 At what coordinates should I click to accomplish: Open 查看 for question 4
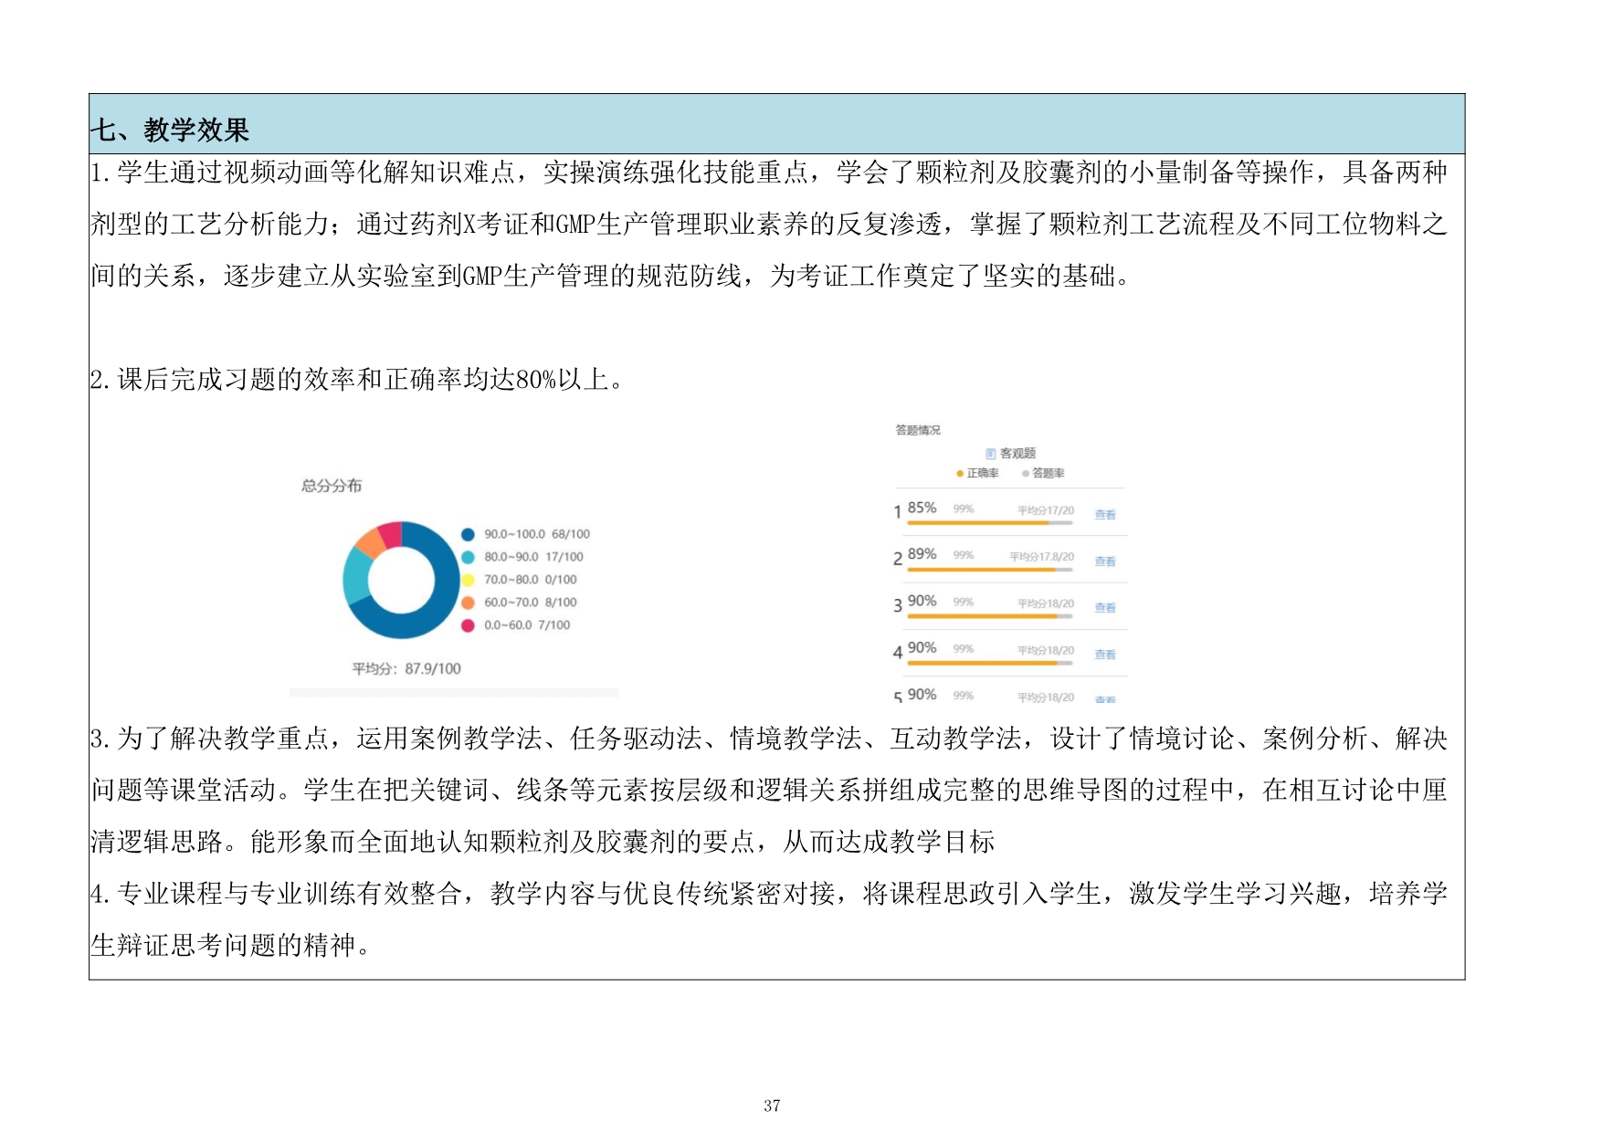(x=1104, y=655)
